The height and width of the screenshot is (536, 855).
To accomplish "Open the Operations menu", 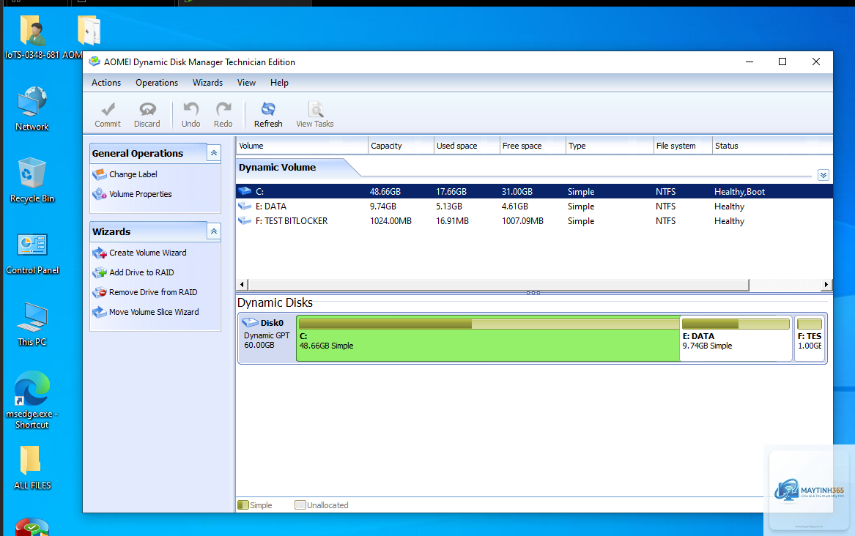I will pyautogui.click(x=157, y=83).
